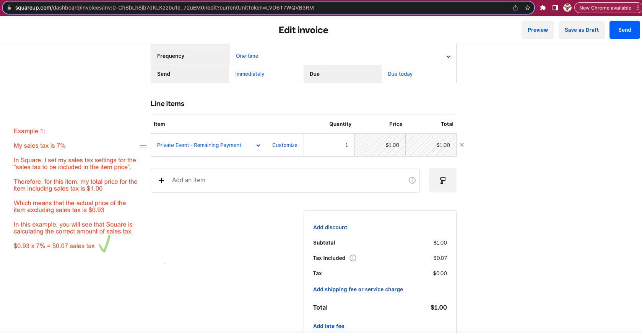Click the info icon in Add an item field

[x=412, y=180]
